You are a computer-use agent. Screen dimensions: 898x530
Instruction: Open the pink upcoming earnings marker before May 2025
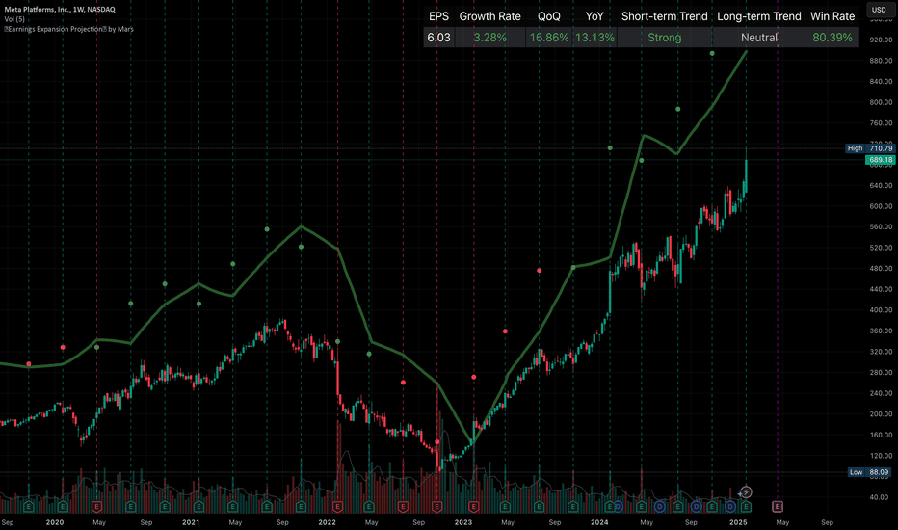tap(778, 507)
